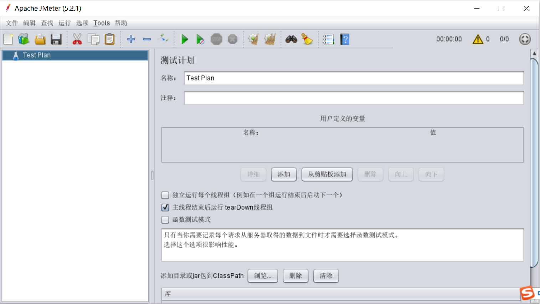Click the Open file folder icon
The width and height of the screenshot is (540, 304).
coord(40,39)
